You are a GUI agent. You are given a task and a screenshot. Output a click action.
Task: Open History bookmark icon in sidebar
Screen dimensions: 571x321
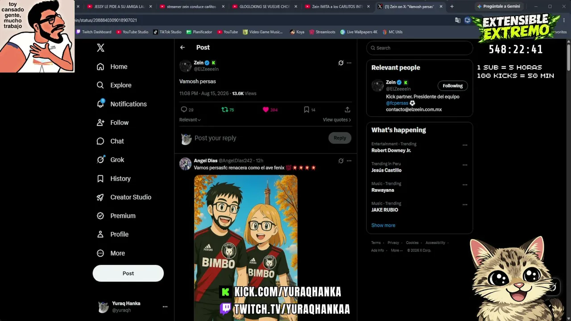(100, 178)
